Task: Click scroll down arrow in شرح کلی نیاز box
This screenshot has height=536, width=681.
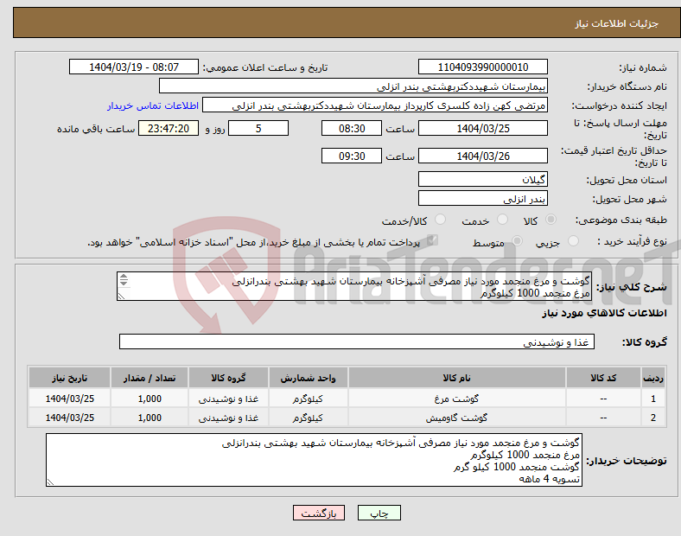Action: (x=124, y=284)
